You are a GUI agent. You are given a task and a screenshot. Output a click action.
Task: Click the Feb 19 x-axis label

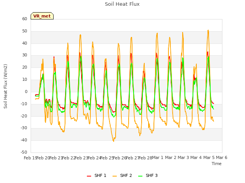tap(30, 158)
